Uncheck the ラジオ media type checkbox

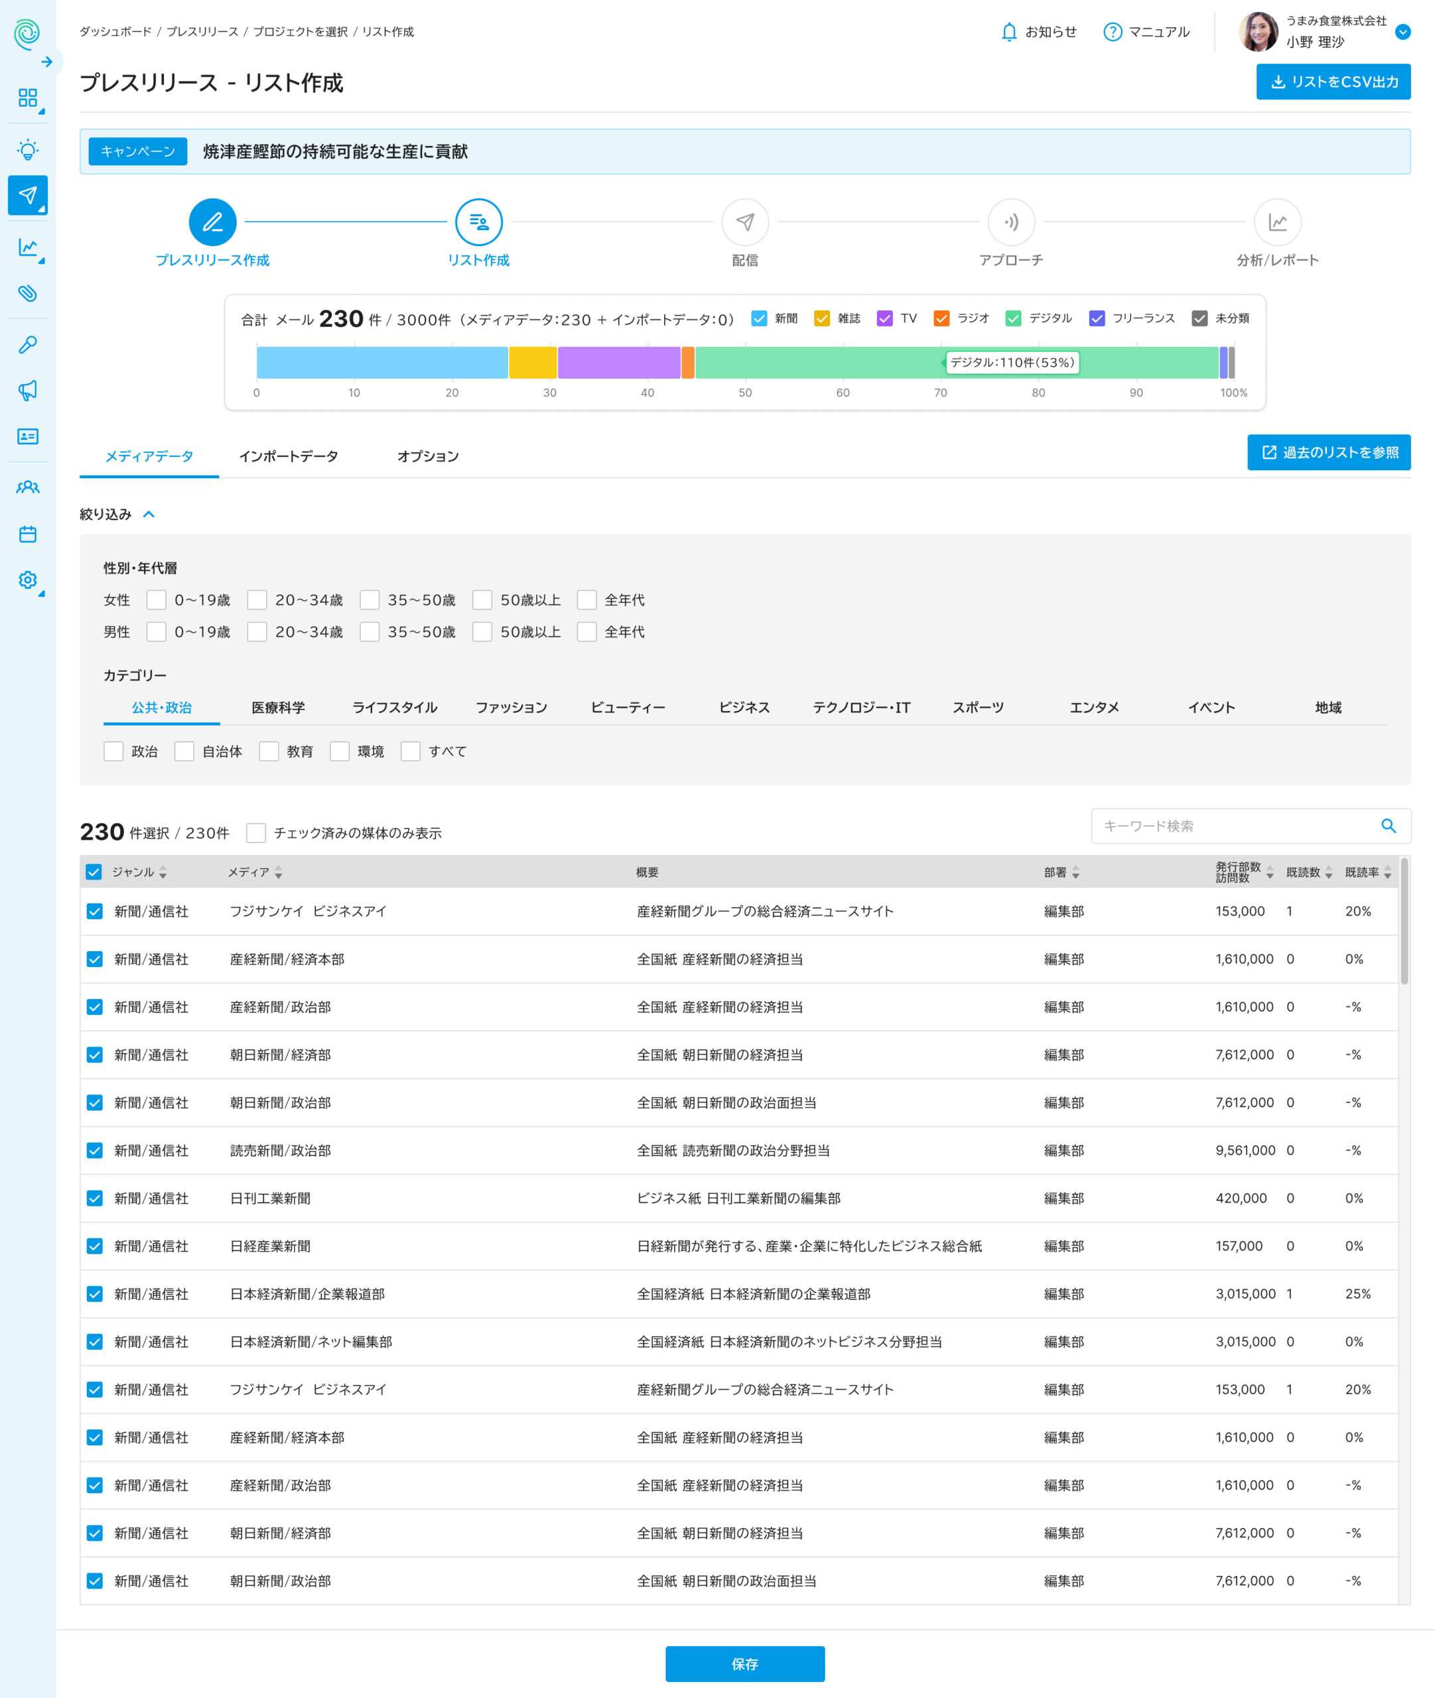pos(941,319)
